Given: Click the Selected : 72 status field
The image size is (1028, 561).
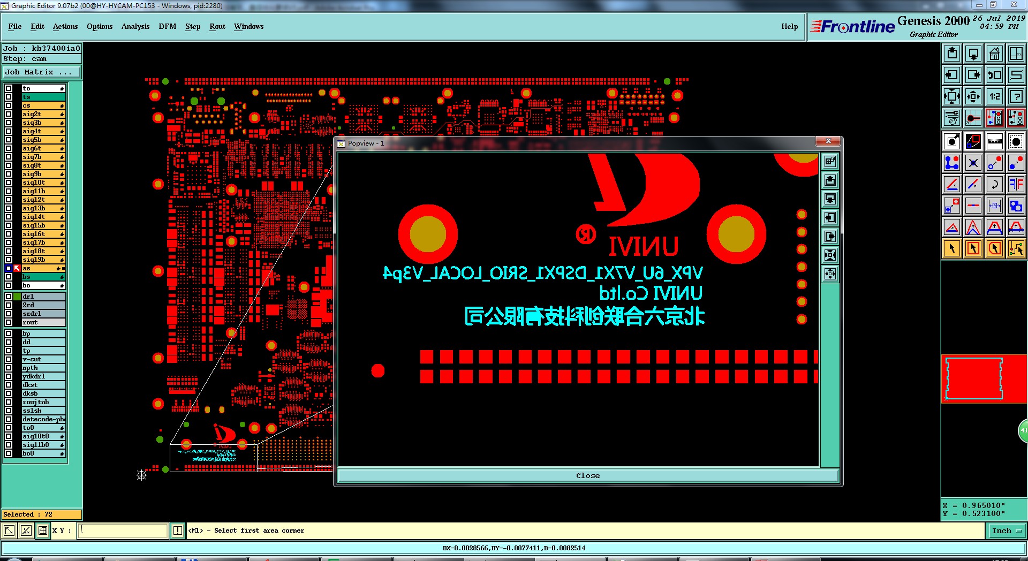Looking at the screenshot, I should [x=42, y=514].
